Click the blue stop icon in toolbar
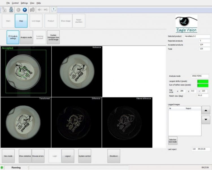 click(25, 10)
